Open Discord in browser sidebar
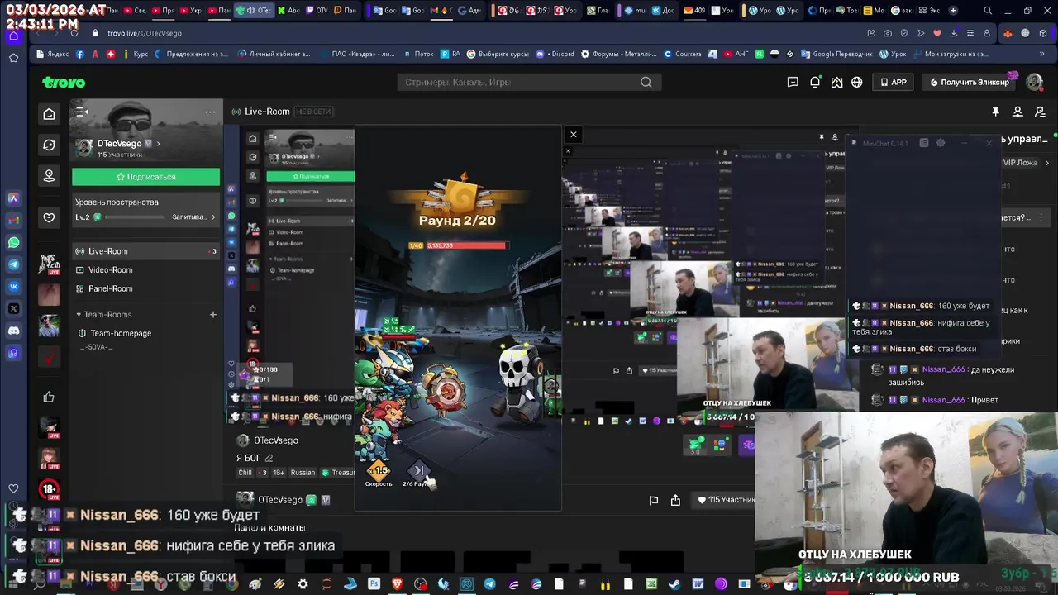The width and height of the screenshot is (1058, 595). tap(13, 331)
